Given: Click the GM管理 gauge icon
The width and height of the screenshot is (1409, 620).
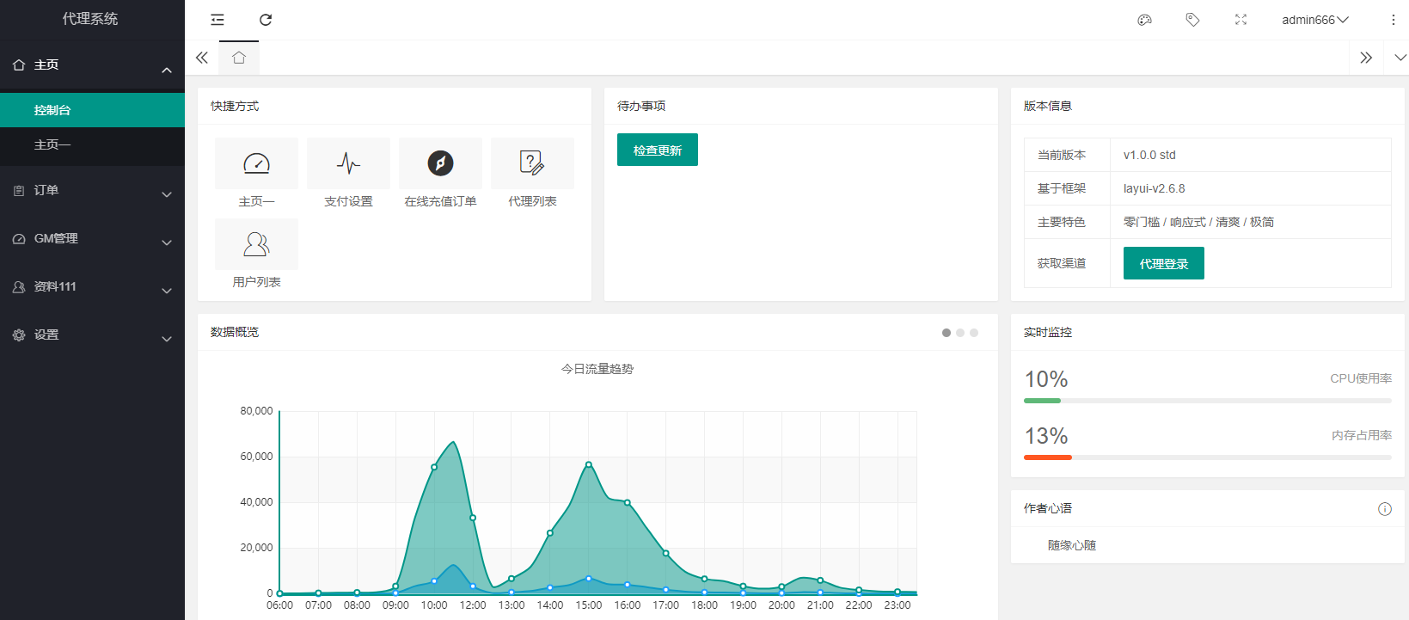Looking at the screenshot, I should [x=19, y=239].
